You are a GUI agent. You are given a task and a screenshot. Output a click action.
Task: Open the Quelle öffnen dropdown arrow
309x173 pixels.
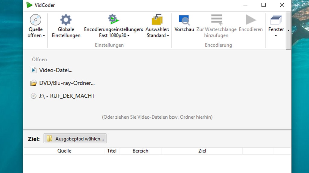point(43,35)
